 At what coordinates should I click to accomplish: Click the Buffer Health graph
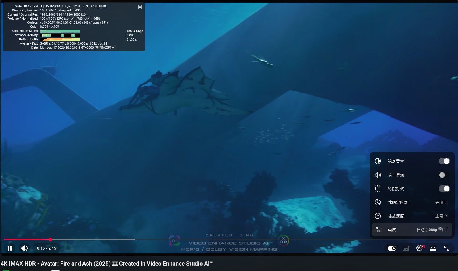click(x=60, y=39)
